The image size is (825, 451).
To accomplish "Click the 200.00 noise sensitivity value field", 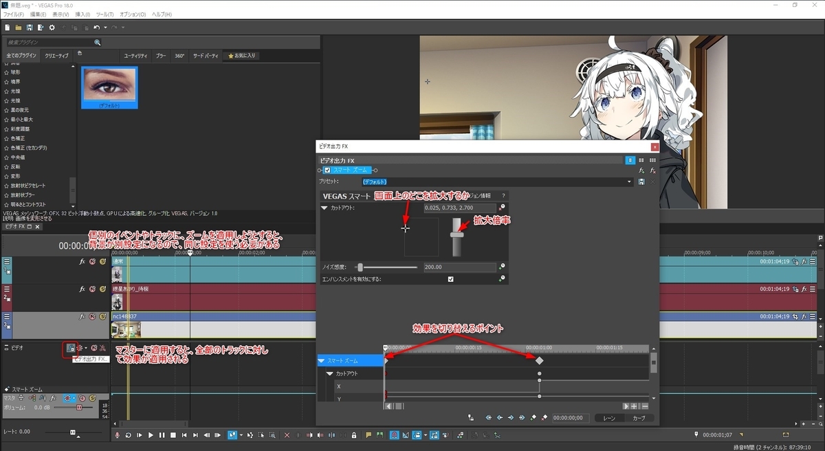I will click(459, 267).
